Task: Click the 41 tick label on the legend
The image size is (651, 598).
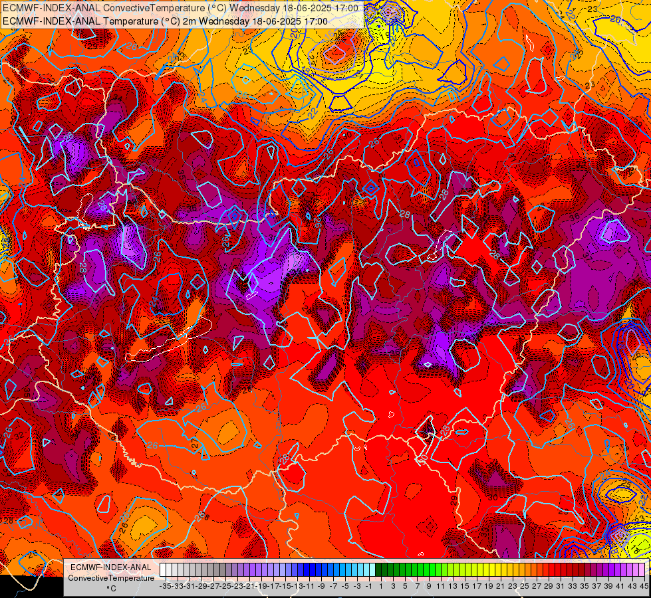Action: 620,586
